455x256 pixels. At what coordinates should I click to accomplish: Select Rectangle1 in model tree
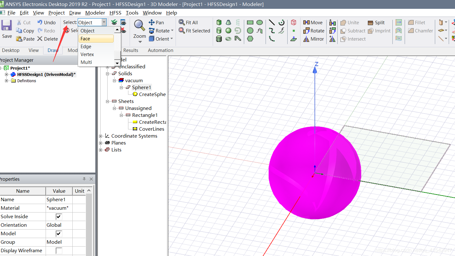click(x=145, y=115)
